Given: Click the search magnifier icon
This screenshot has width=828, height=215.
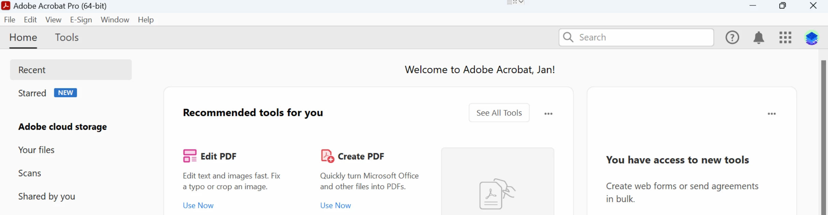Looking at the screenshot, I should [568, 37].
